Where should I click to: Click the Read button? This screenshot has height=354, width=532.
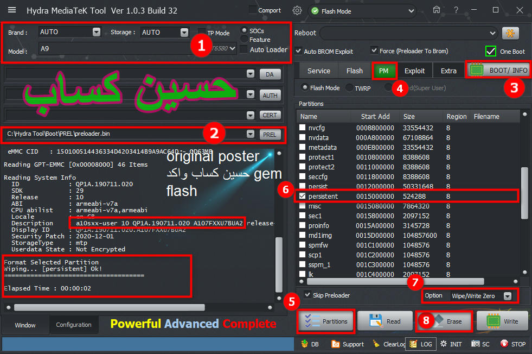[384, 321]
